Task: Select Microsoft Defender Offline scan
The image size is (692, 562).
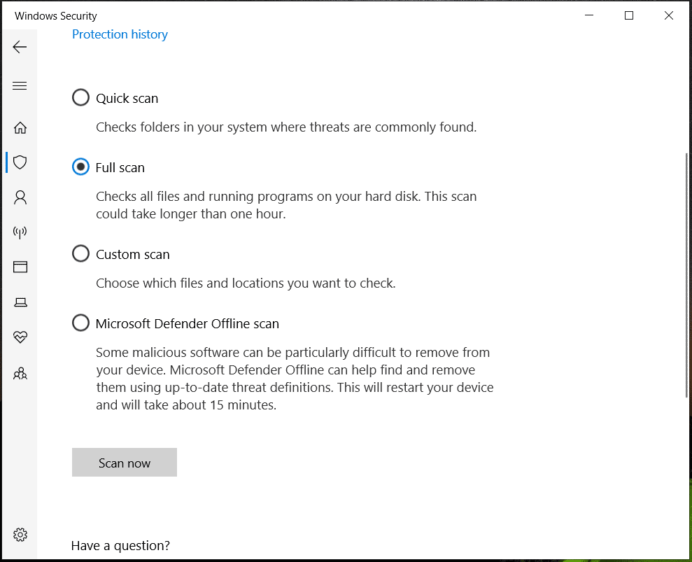Action: pyautogui.click(x=80, y=323)
